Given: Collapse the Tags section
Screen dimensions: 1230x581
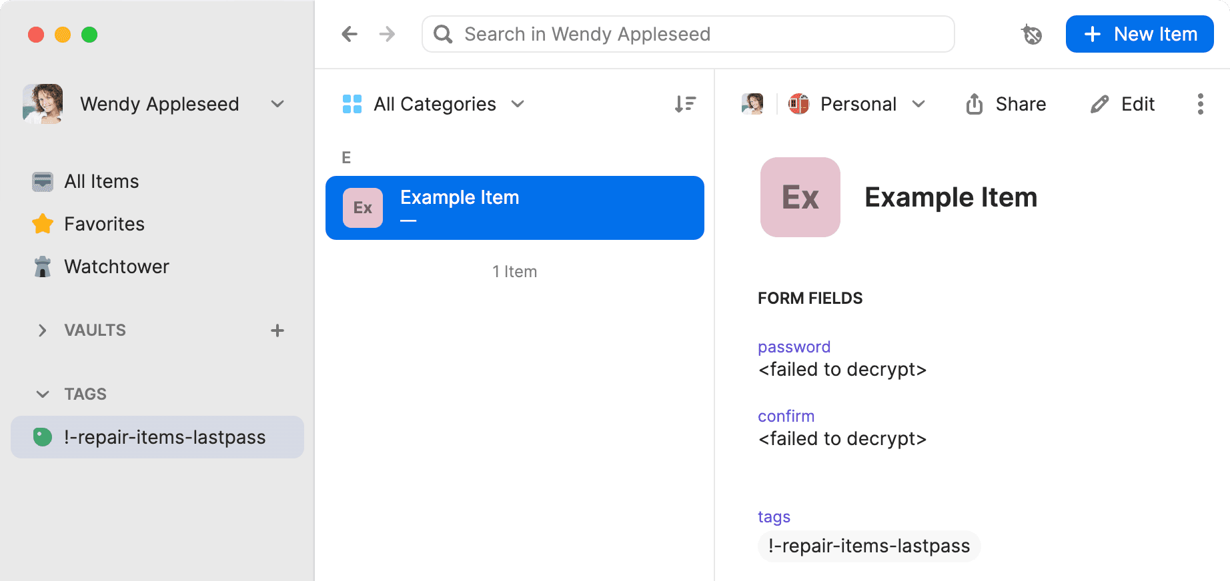Looking at the screenshot, I should pyautogui.click(x=43, y=394).
